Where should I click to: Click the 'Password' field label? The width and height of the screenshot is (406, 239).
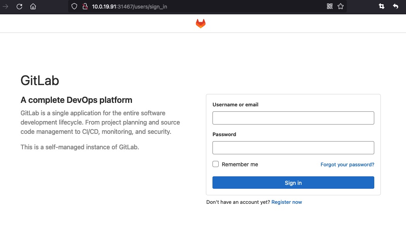click(224, 134)
